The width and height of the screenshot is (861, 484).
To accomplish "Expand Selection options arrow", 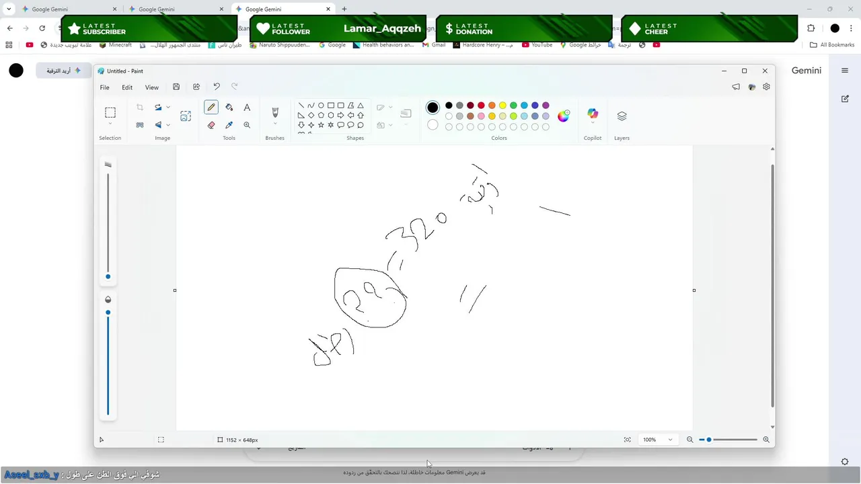I will pyautogui.click(x=110, y=124).
